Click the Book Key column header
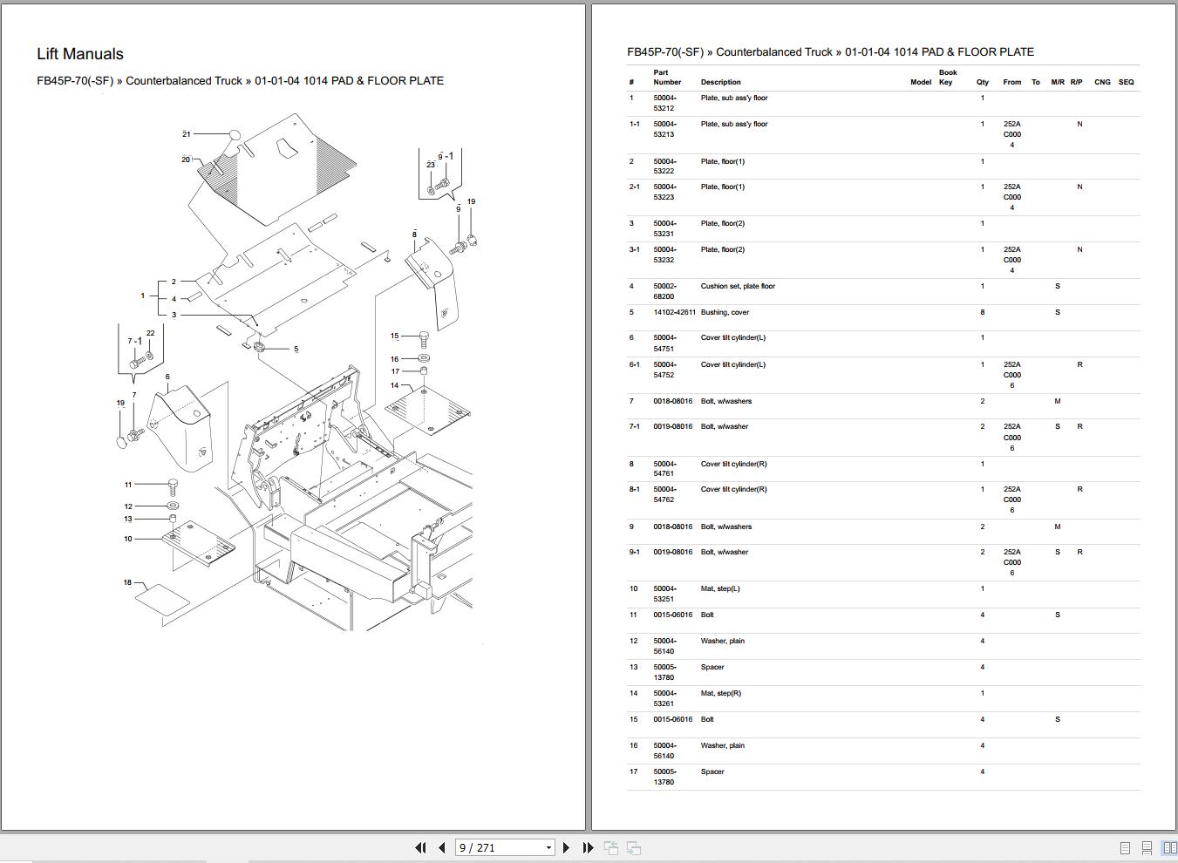 [x=946, y=77]
